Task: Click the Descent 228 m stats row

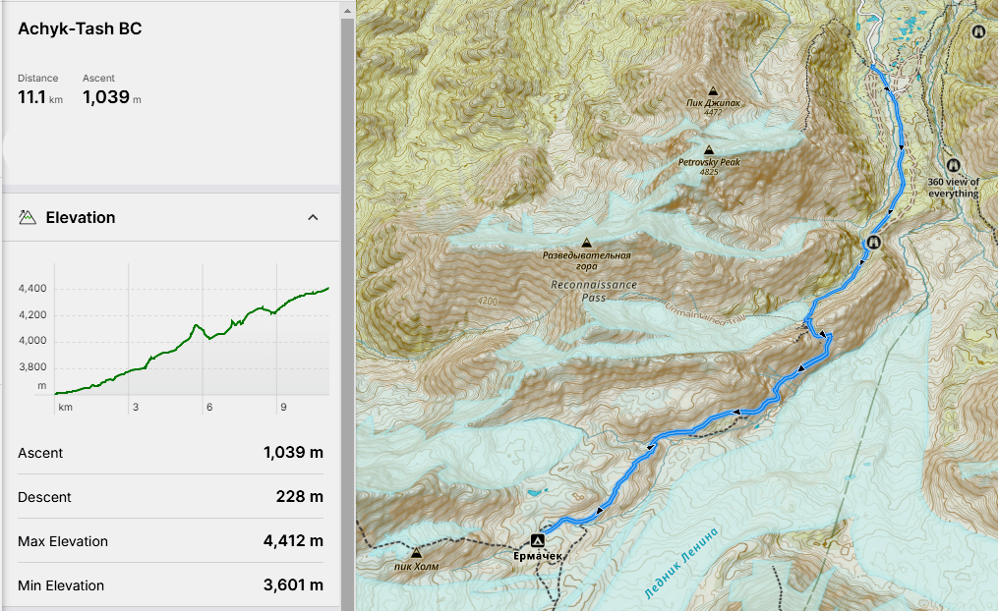Action: pyautogui.click(x=170, y=497)
